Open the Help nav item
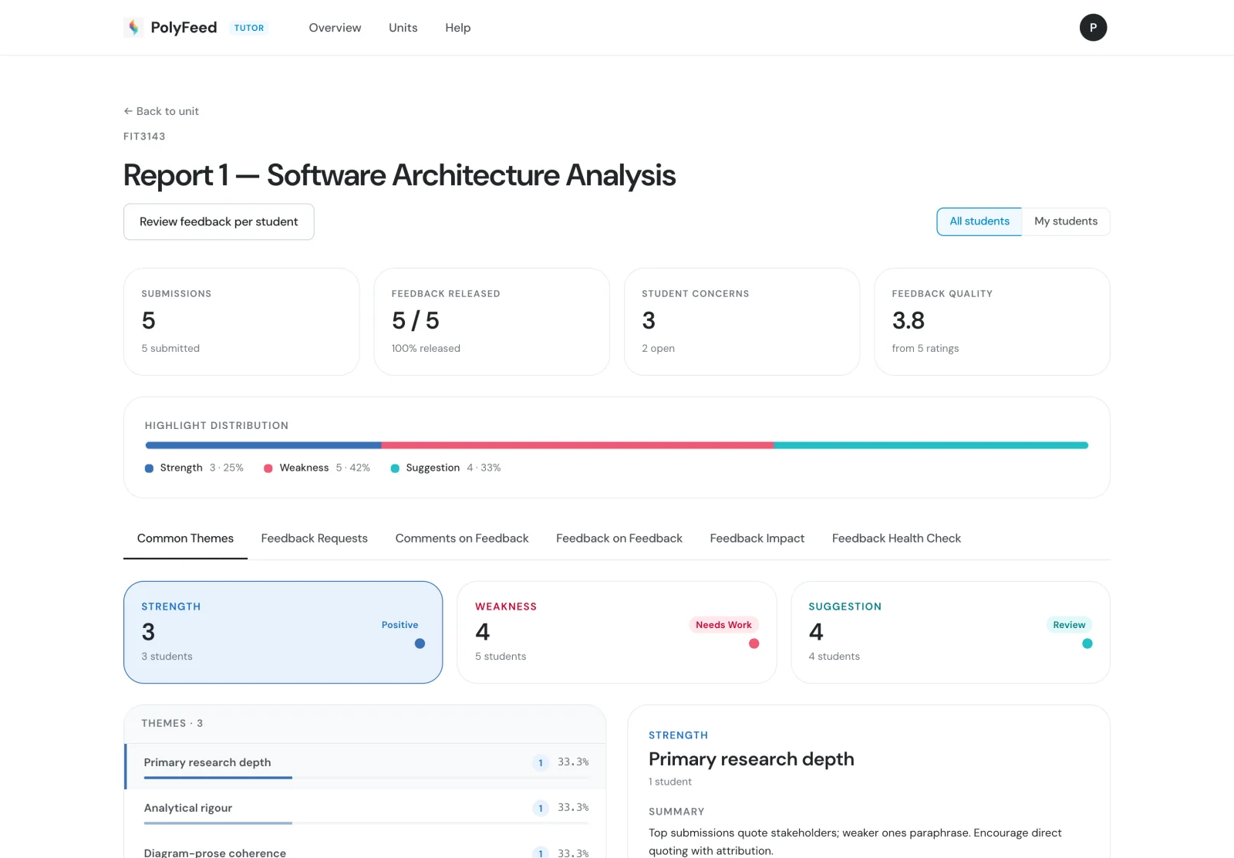This screenshot has width=1234, height=858. (x=457, y=28)
